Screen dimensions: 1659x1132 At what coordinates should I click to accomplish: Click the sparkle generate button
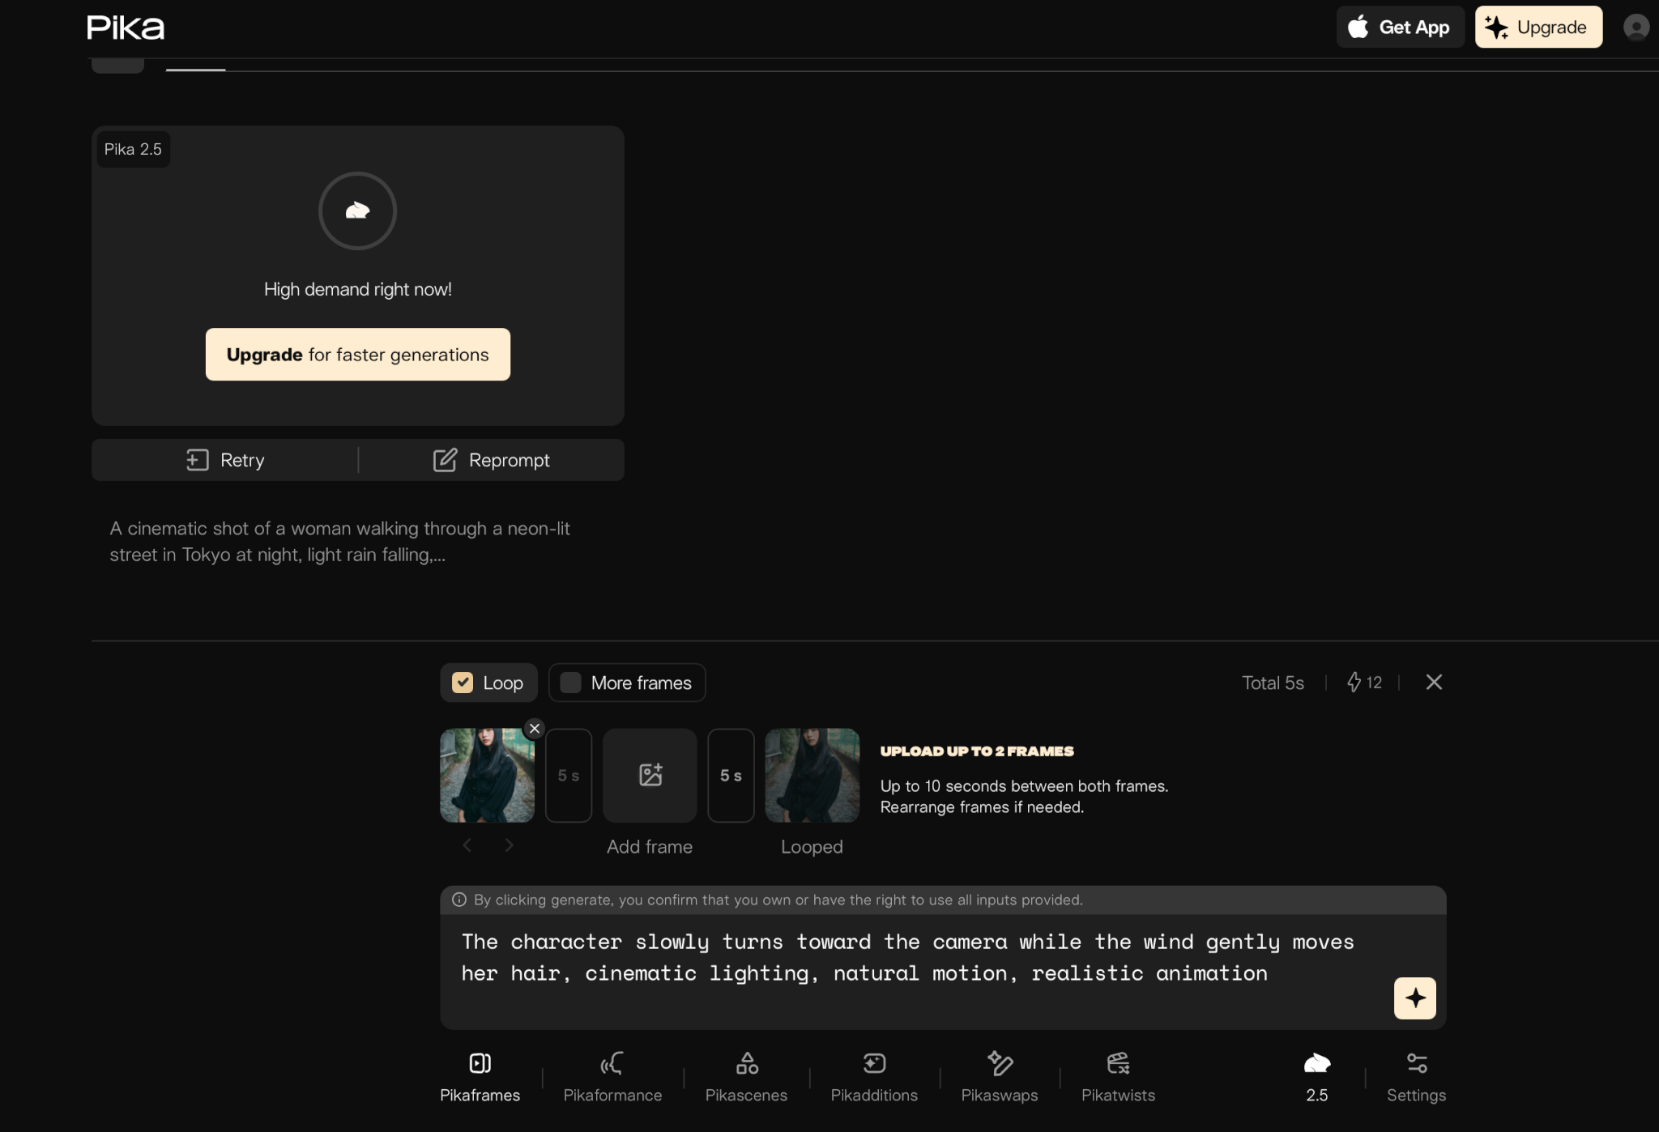coord(1414,998)
